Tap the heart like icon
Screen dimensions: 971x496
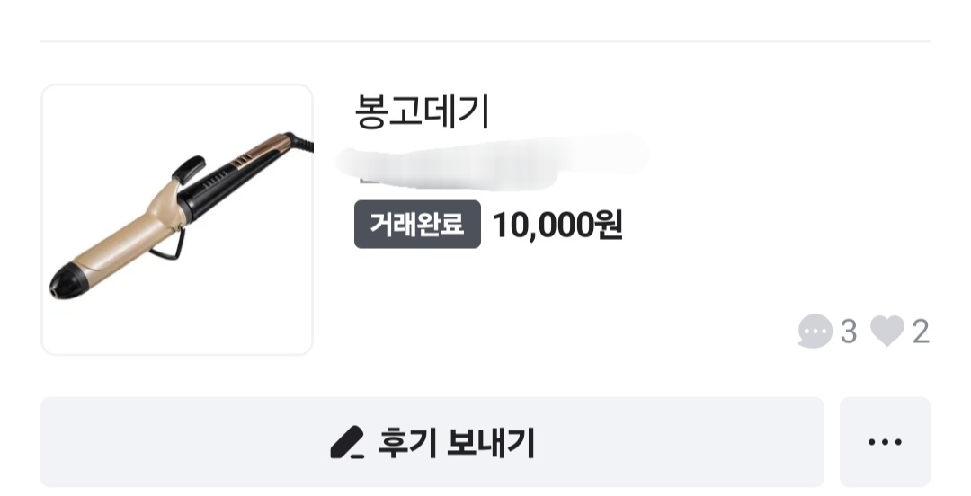(886, 332)
